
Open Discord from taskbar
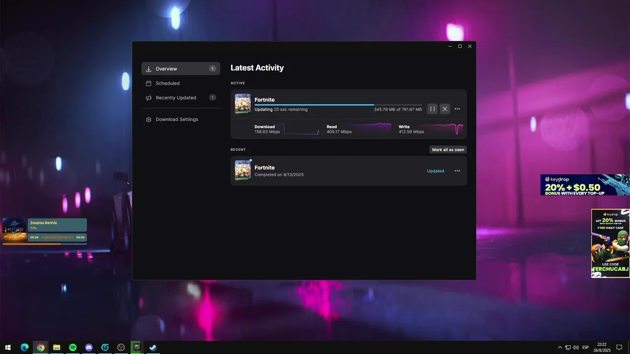click(89, 348)
